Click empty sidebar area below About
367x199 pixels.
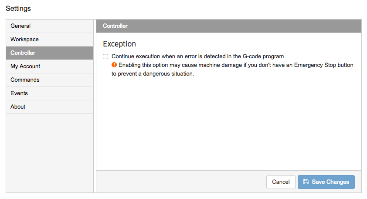50,153
